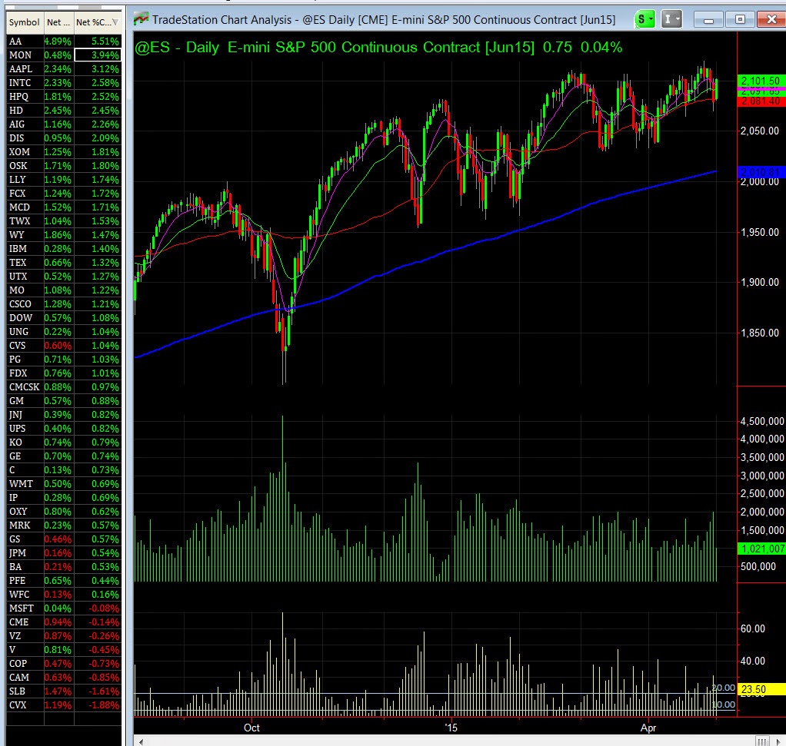Click the -1.88% cell for CVX
The height and width of the screenshot is (746, 786).
coord(98,705)
